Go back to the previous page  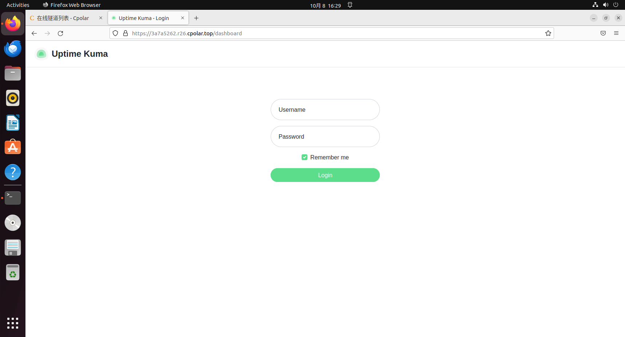click(34, 33)
